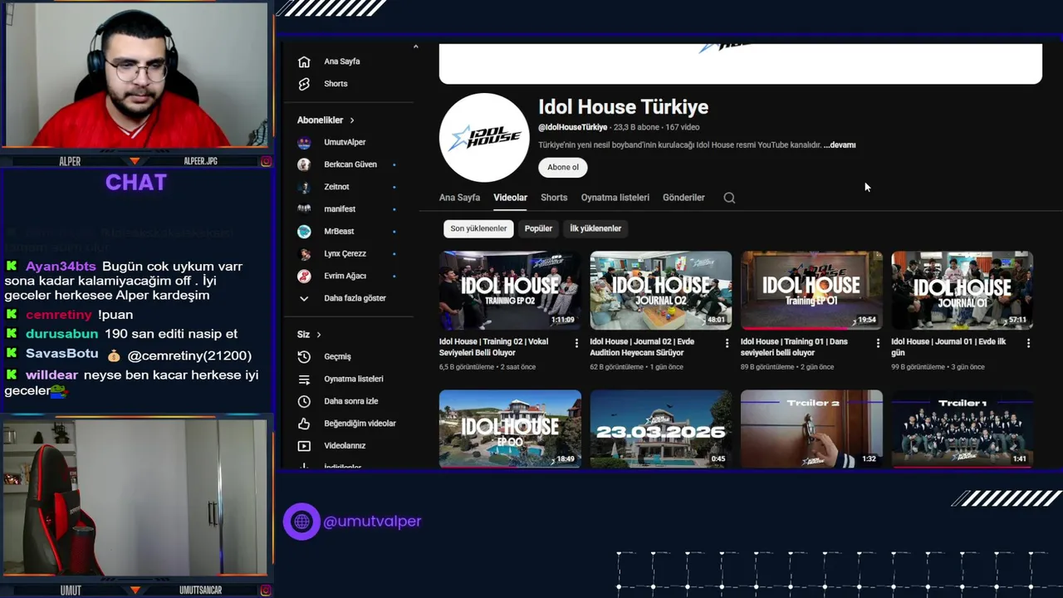Click the @umutvalper overlay handle text
The height and width of the screenshot is (598, 1063).
point(372,522)
